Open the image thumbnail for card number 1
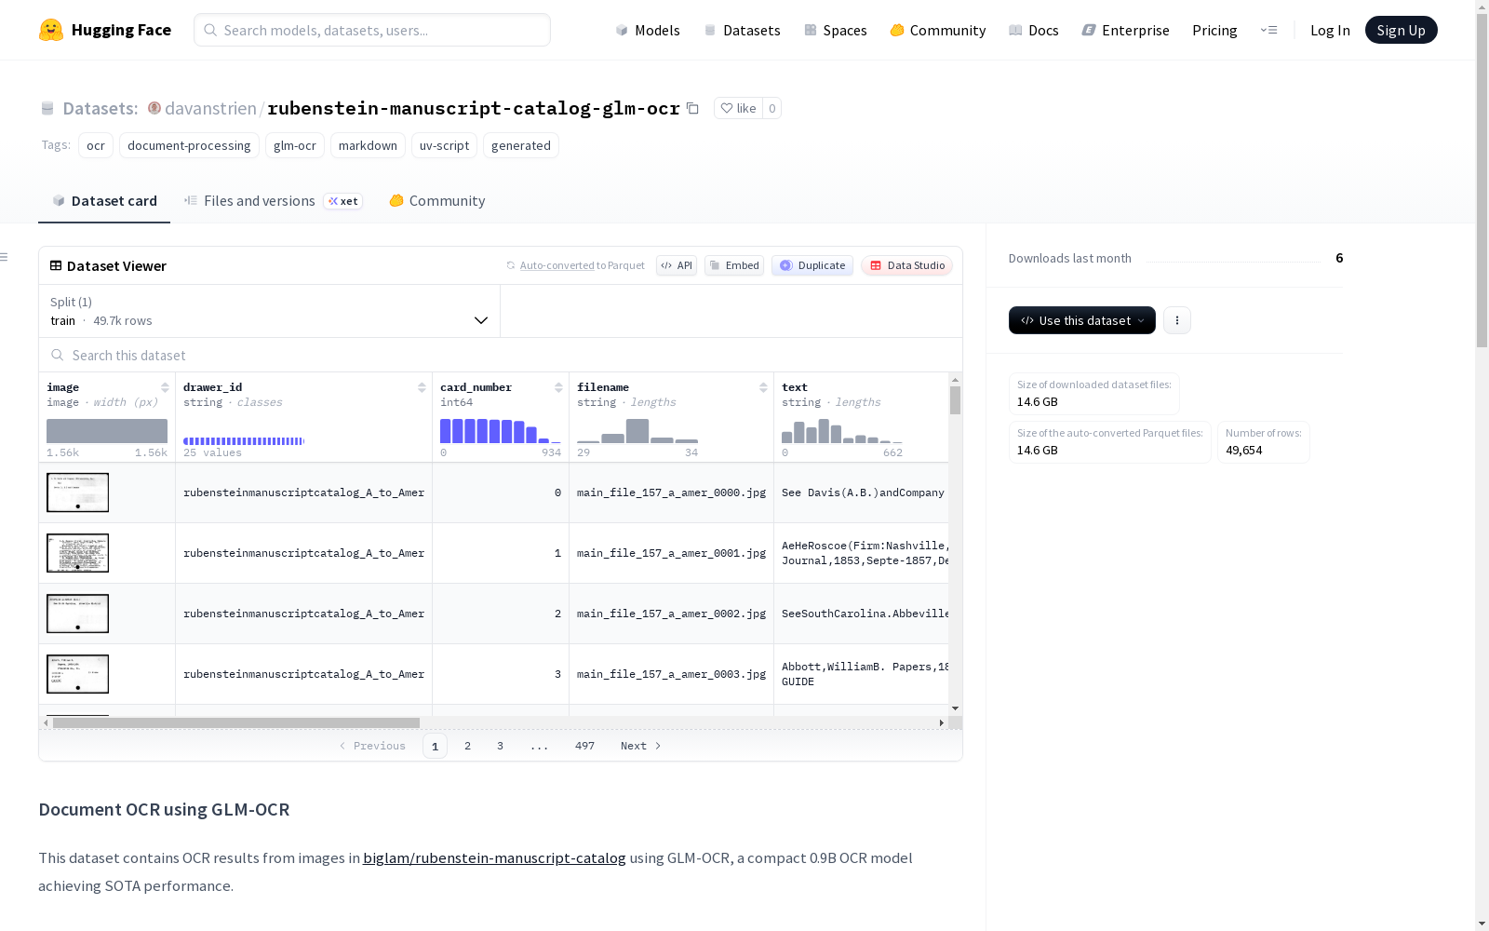Image resolution: width=1489 pixels, height=931 pixels. coord(77,553)
